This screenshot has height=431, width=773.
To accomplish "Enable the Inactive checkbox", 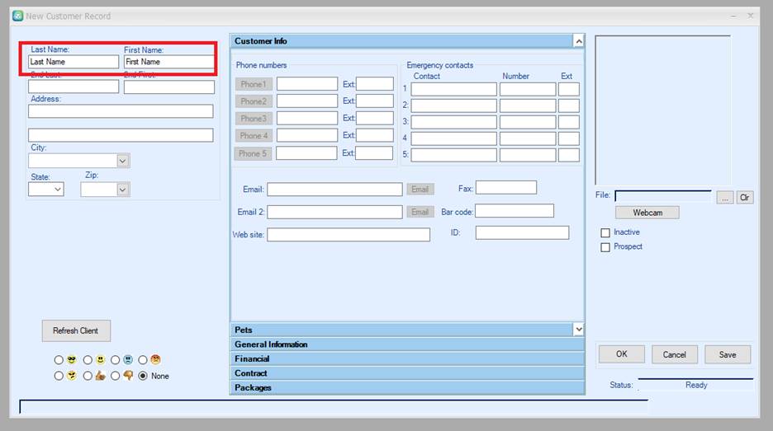I will pyautogui.click(x=605, y=233).
